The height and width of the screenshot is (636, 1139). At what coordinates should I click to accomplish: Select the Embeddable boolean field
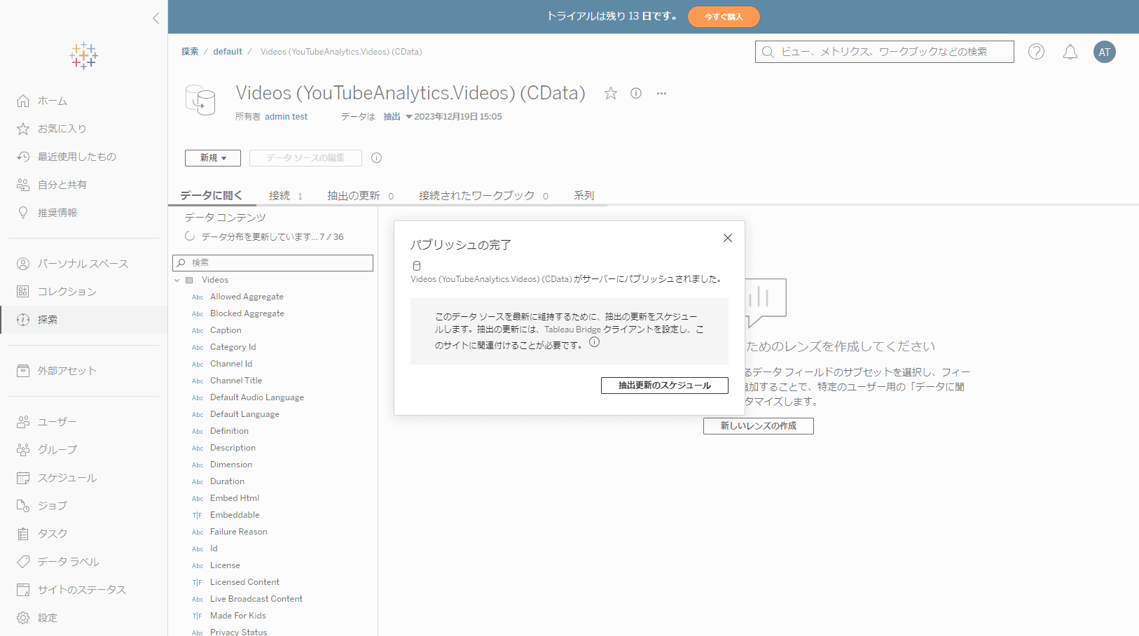coord(235,515)
